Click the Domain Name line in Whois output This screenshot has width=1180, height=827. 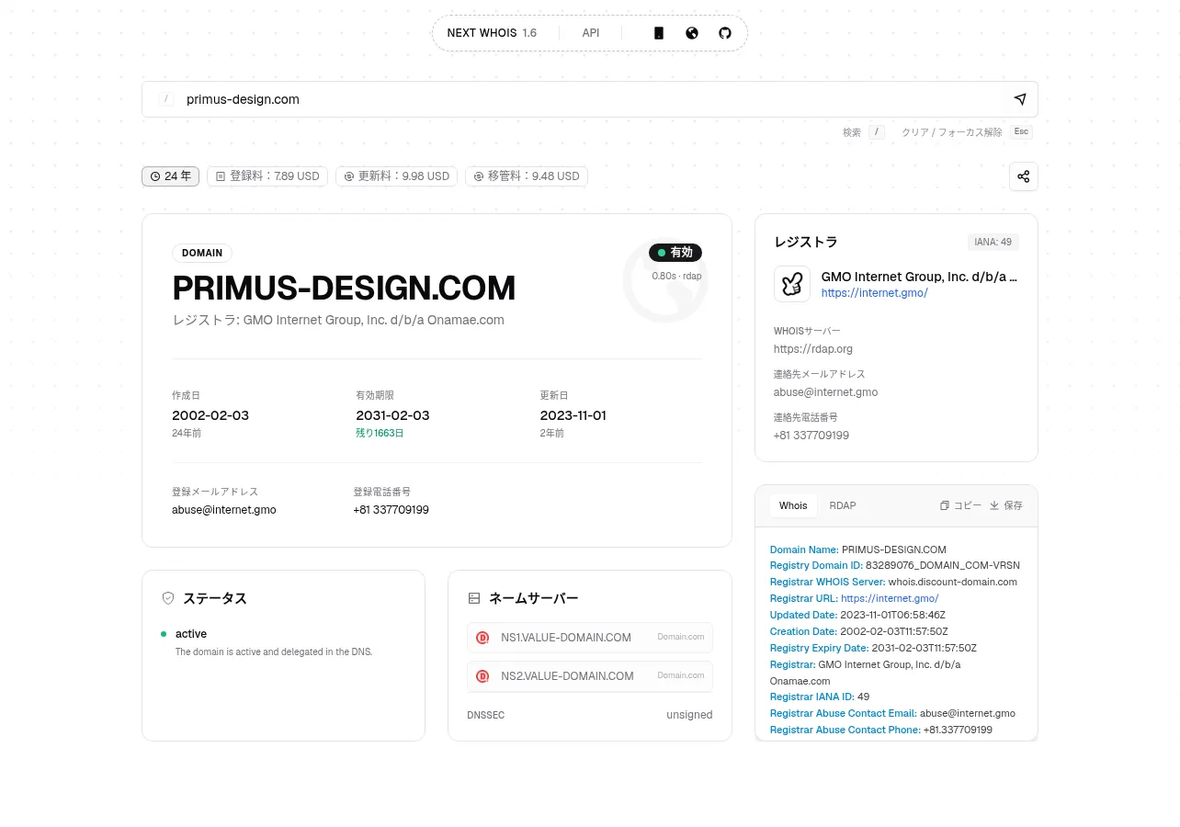858,549
